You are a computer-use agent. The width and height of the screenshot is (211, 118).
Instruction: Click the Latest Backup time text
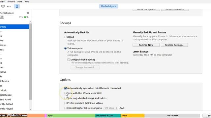(152, 55)
